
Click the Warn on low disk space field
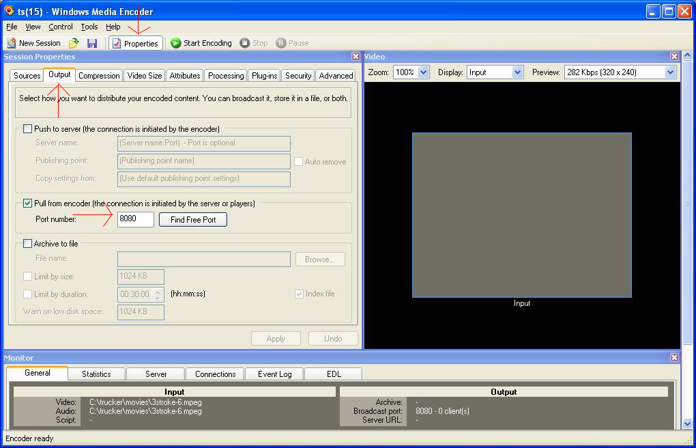coord(141,312)
